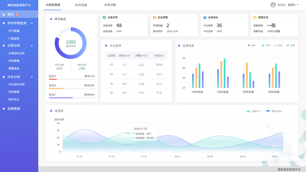Click the 报警信息 orange bell icon
The height and width of the screenshot is (172, 306).
[255, 17]
